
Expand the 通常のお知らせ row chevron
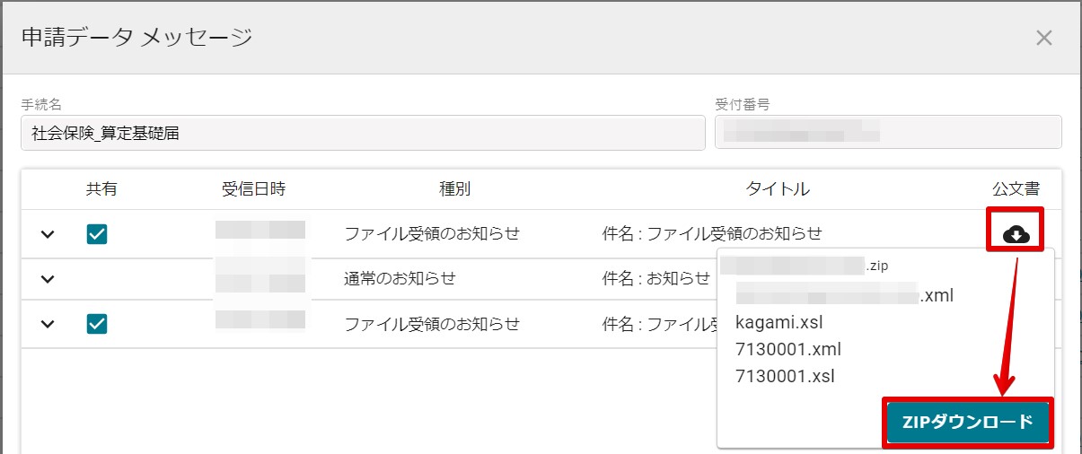coord(48,279)
